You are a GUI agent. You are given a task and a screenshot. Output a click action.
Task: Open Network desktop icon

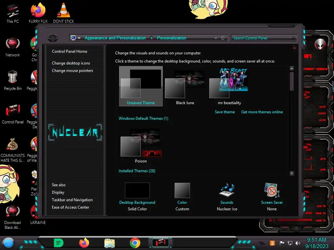(13, 47)
